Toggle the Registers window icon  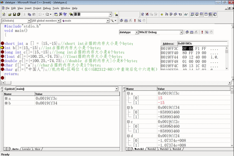click(201, 14)
